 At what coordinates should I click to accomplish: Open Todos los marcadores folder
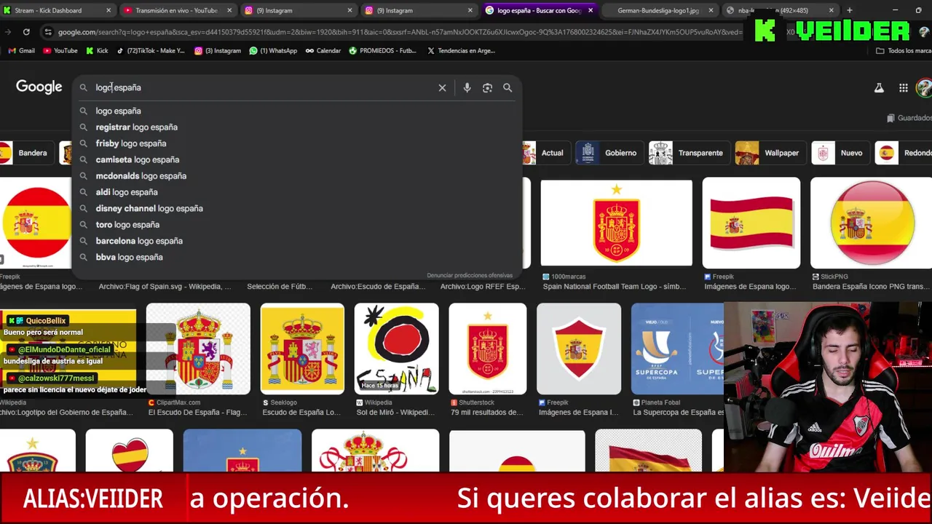(904, 51)
